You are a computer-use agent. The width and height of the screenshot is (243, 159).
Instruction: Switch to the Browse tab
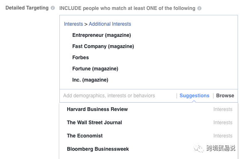point(225,96)
